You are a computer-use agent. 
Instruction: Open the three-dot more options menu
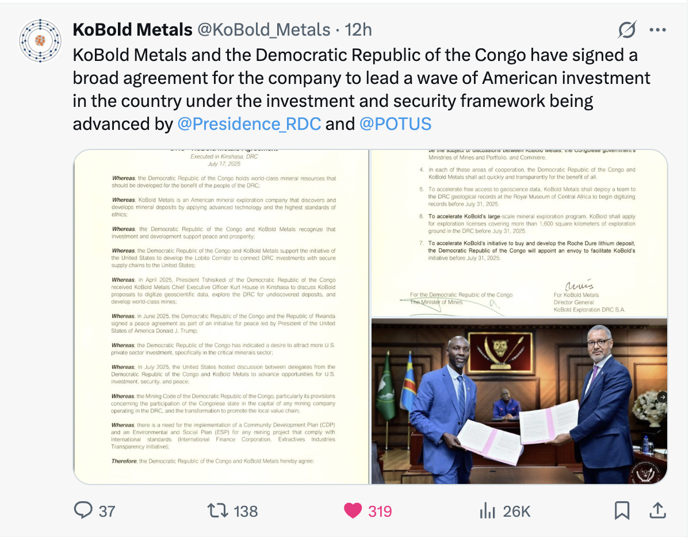point(657,30)
